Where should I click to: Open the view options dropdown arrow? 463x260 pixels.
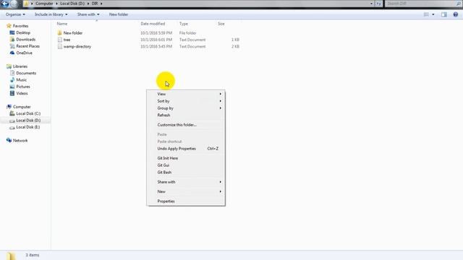[x=433, y=14]
